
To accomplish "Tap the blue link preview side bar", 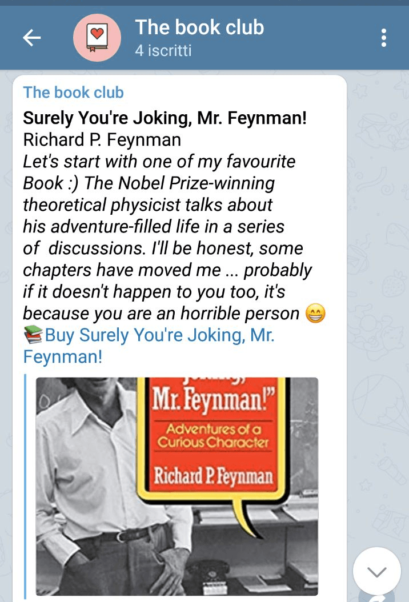I will [26, 485].
